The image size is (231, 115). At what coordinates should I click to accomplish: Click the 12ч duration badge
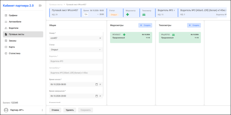[86, 14]
